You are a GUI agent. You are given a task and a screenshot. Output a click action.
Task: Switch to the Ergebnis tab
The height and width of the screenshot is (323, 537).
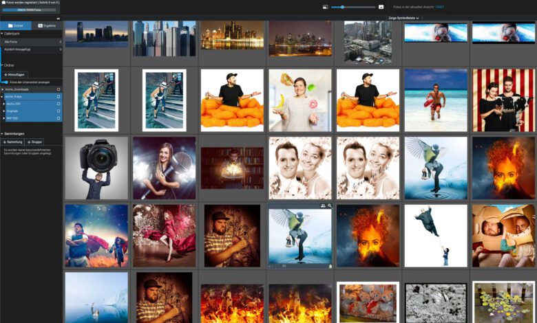click(x=47, y=25)
